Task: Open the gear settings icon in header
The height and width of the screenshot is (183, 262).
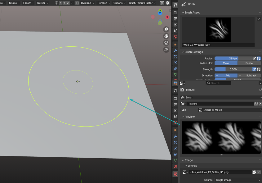Action: point(167,3)
